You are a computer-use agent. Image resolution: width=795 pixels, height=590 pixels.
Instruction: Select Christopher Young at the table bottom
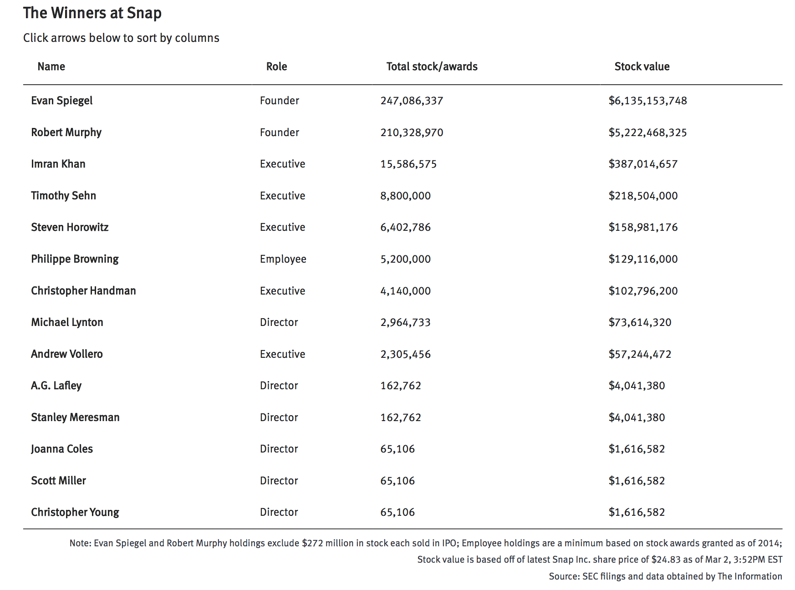click(x=75, y=512)
